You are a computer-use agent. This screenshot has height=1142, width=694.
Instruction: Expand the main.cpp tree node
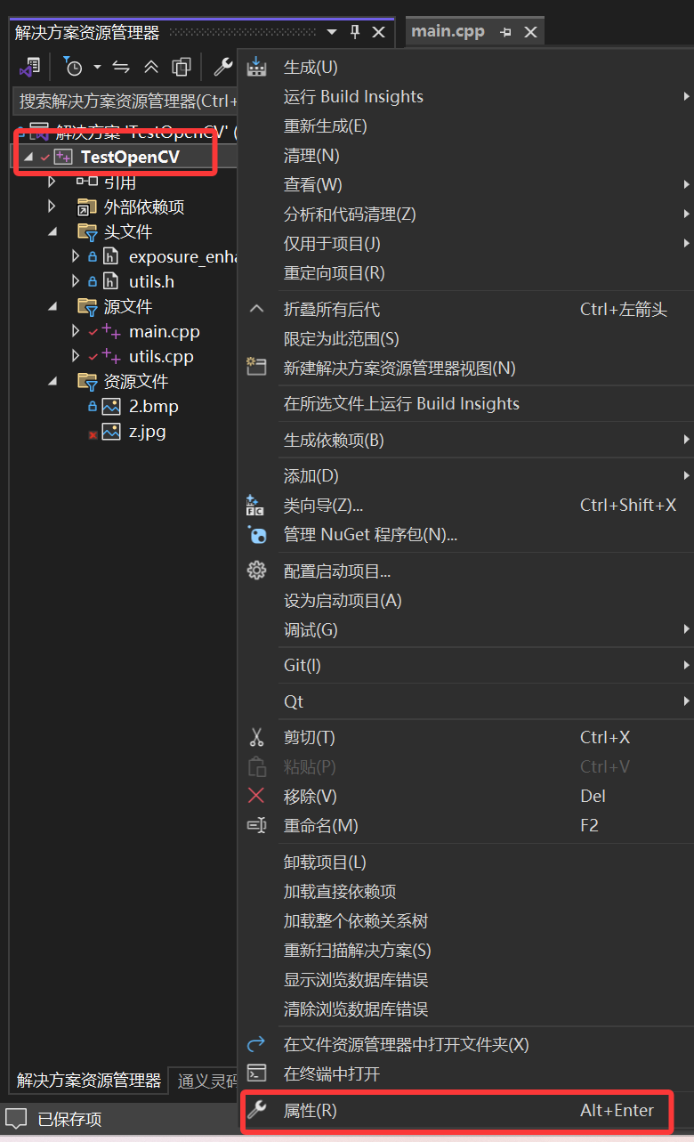click(x=76, y=332)
